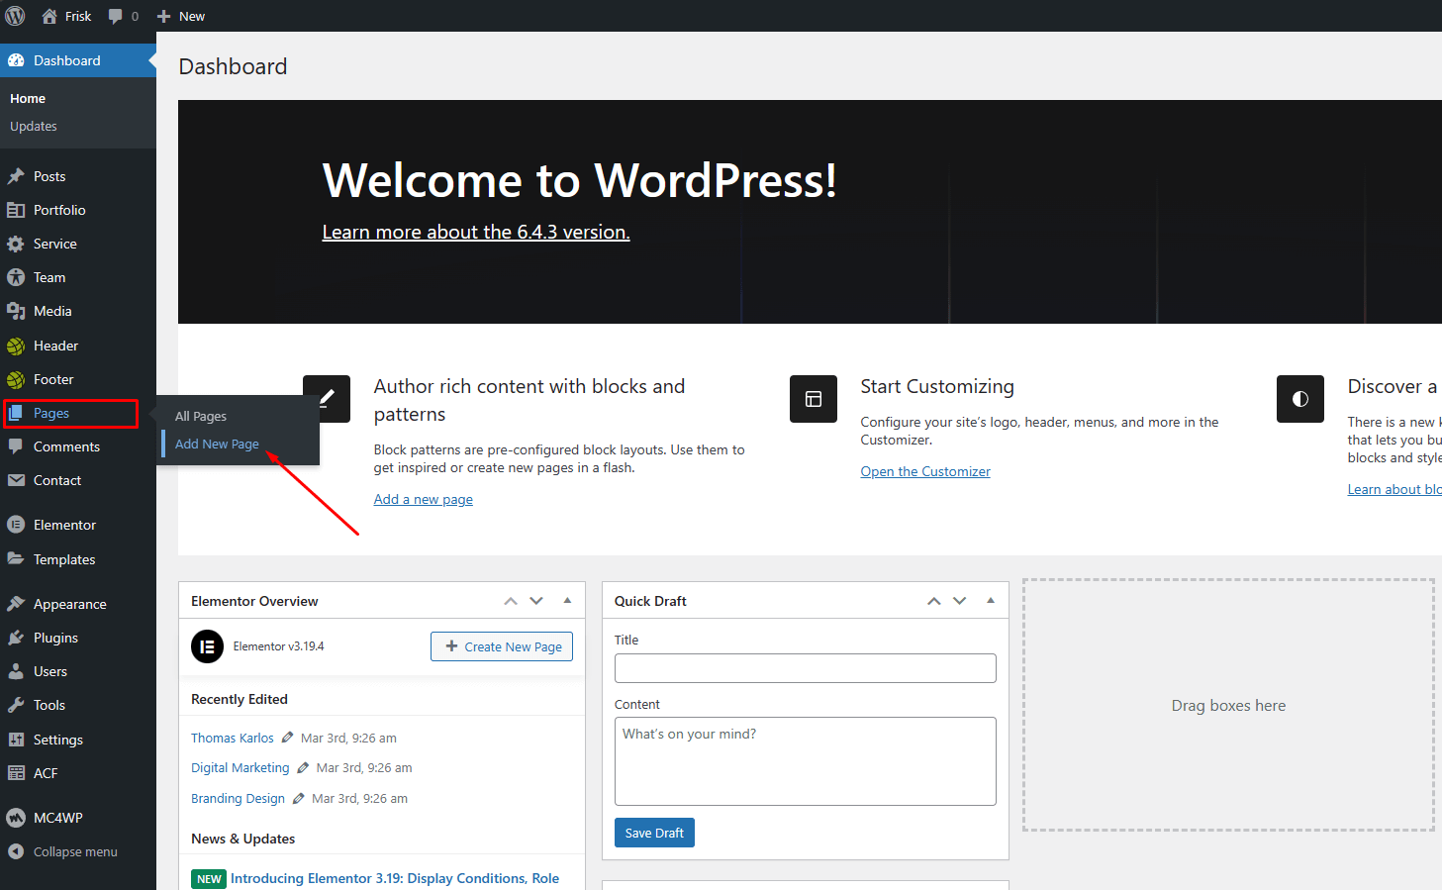Move Elementor Overview widget down with chevron

pos(536,601)
